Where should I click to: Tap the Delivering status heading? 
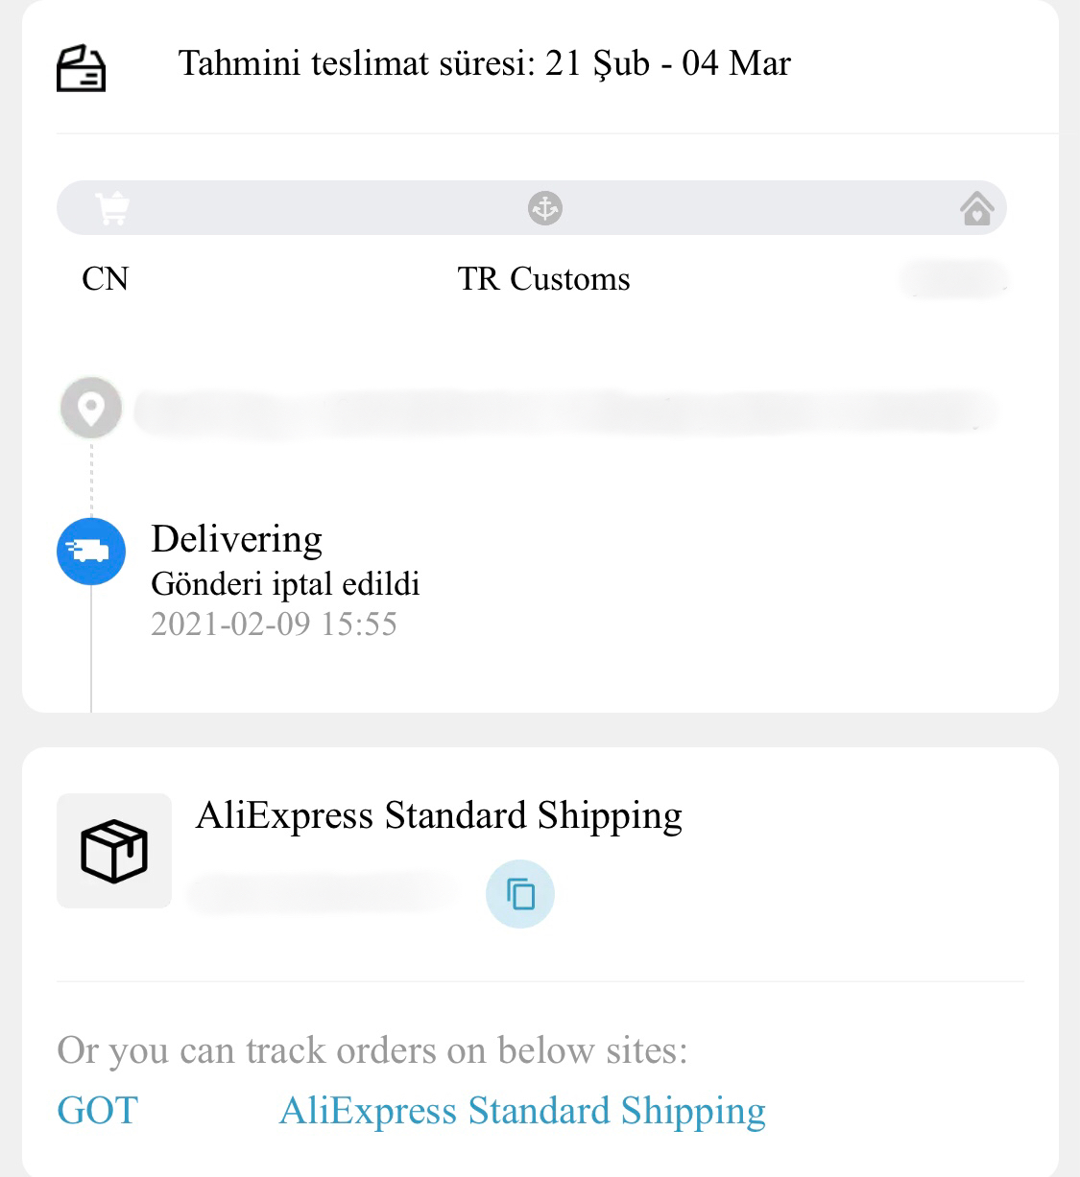pos(236,540)
